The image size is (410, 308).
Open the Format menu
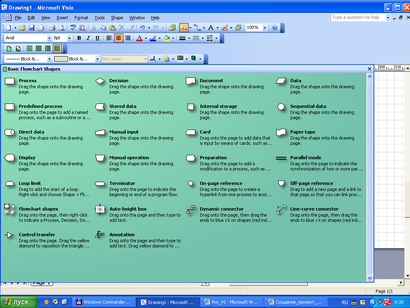coord(81,18)
